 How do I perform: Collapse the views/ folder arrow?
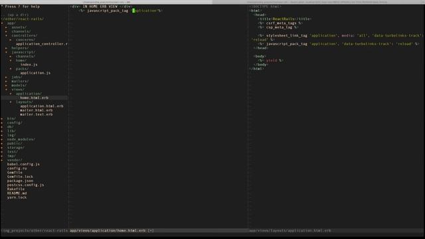(x=7, y=90)
